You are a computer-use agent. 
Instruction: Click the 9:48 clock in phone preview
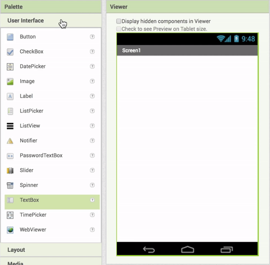[248, 39]
